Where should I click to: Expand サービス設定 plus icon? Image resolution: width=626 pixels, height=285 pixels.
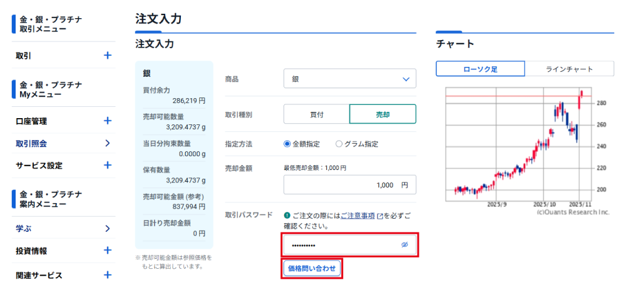click(x=107, y=165)
